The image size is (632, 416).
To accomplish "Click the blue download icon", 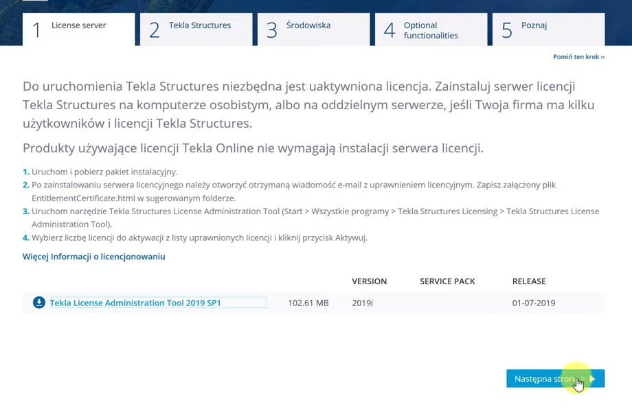I will (39, 303).
